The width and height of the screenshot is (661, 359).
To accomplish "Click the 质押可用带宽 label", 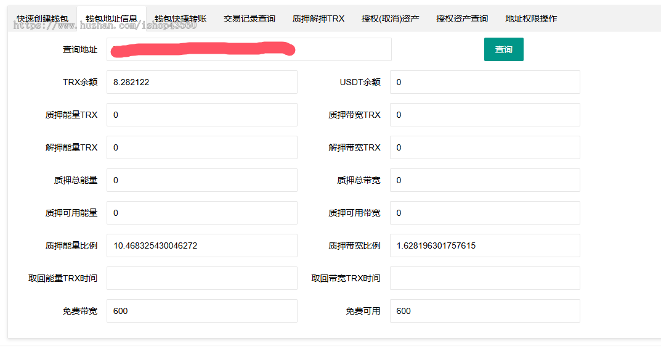I will (x=355, y=213).
